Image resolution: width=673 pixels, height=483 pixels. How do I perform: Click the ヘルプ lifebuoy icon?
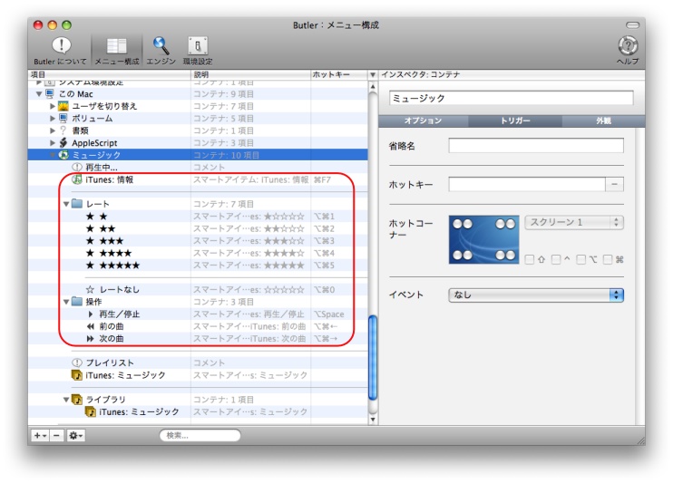(628, 45)
